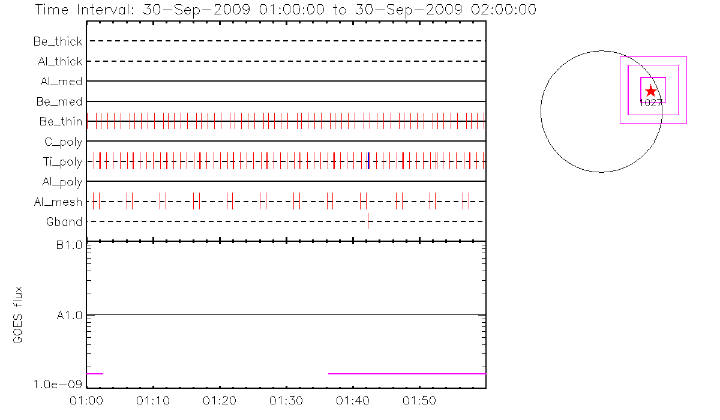This screenshot has height=420, width=720.
Task: Click the 1027 active region number
Action: coord(650,103)
